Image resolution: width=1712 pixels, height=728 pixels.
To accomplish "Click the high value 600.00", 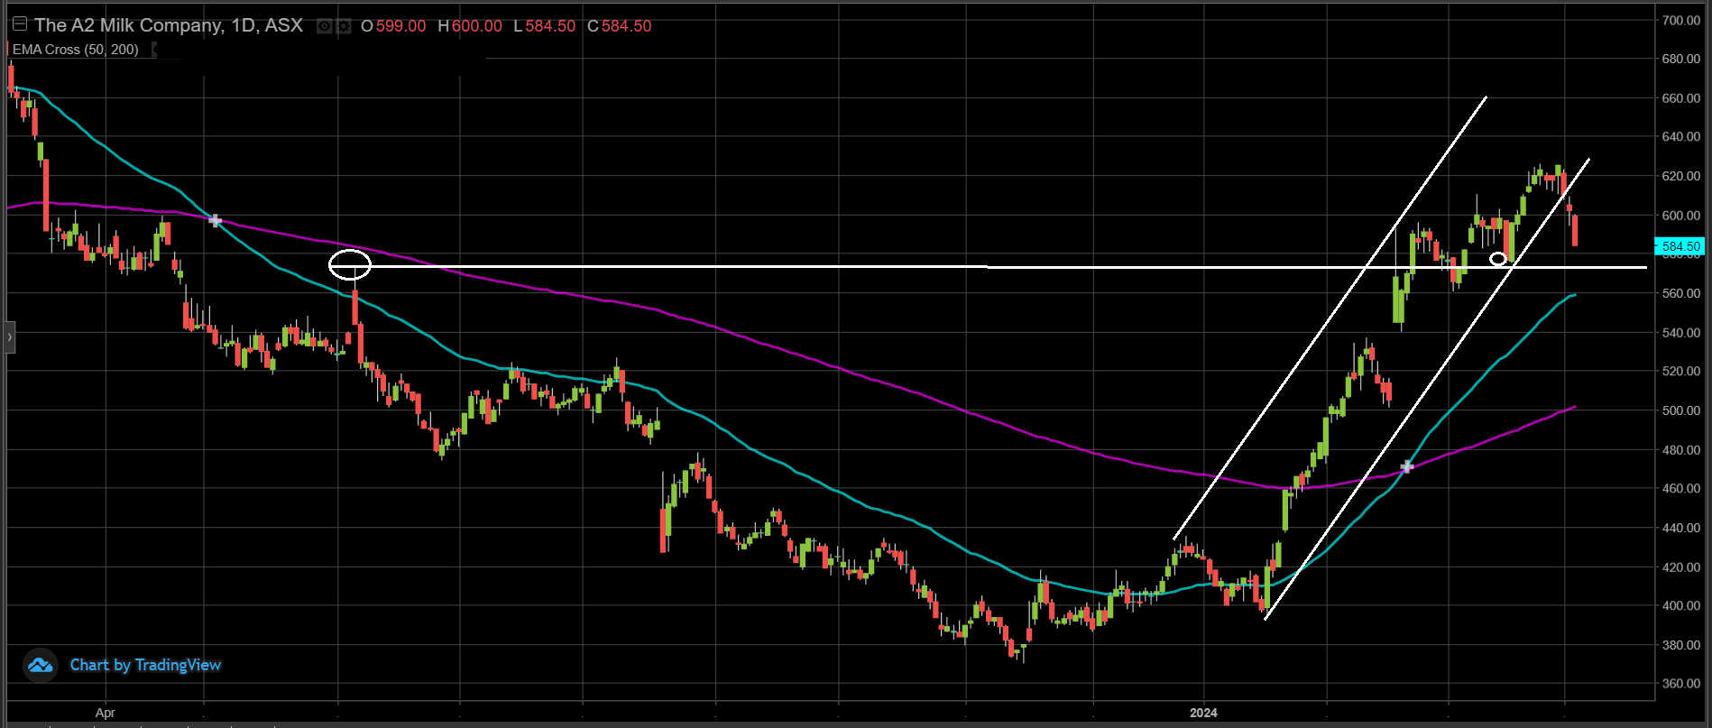I will pos(476,26).
